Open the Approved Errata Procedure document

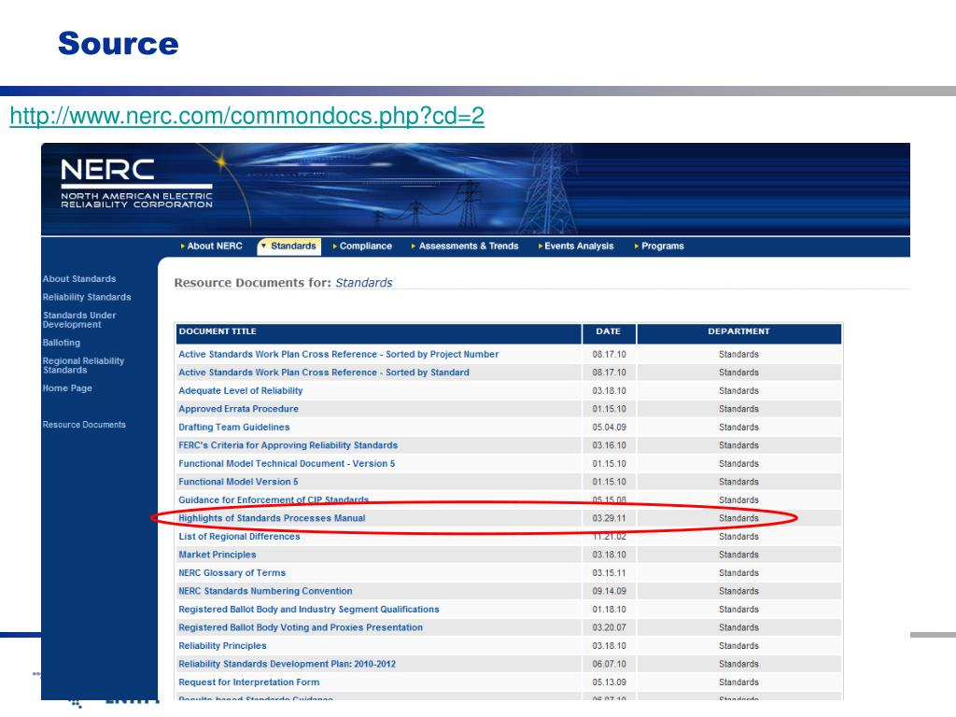click(238, 409)
